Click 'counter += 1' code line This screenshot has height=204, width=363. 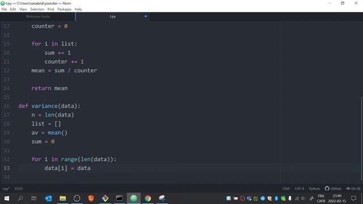tap(64, 62)
